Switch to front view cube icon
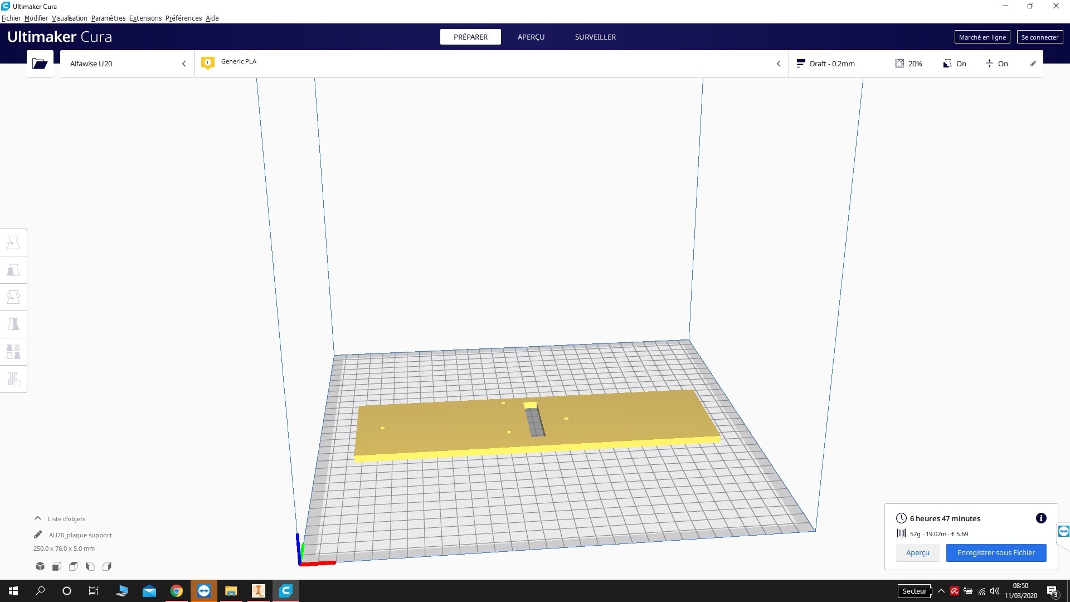The width and height of the screenshot is (1070, 602). point(57,566)
